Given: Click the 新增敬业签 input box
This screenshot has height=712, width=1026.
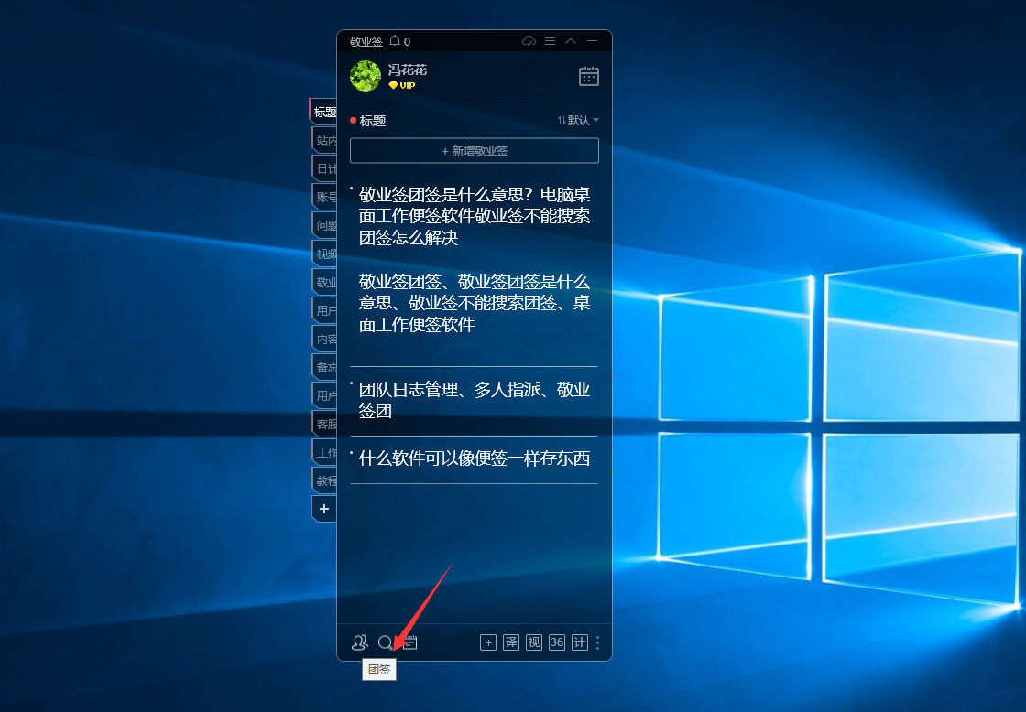Looking at the screenshot, I should tap(475, 150).
